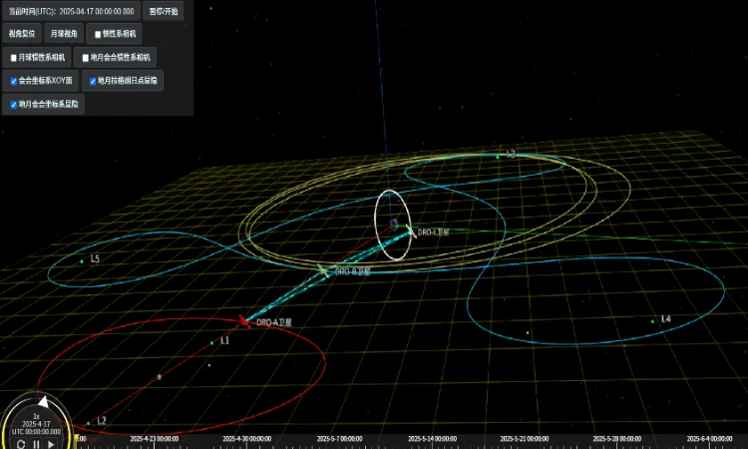This screenshot has width=748, height=449.
Task: Click the 2025-5-14 timeline tick
Action: click(x=432, y=439)
